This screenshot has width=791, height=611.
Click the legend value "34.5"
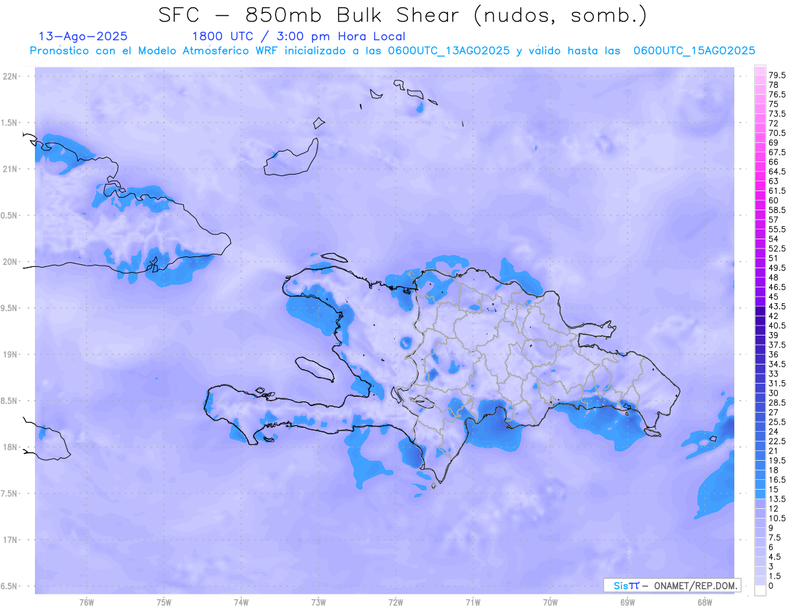pyautogui.click(x=777, y=363)
